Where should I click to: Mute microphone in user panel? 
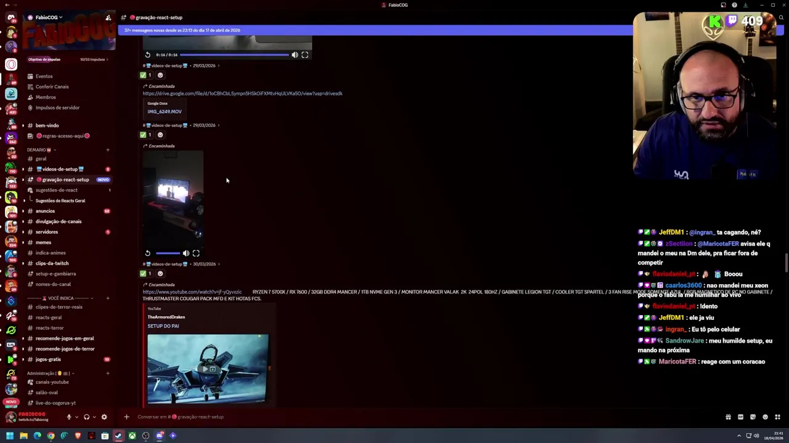pos(69,417)
